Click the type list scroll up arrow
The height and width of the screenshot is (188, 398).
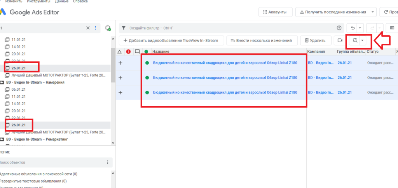point(113,174)
